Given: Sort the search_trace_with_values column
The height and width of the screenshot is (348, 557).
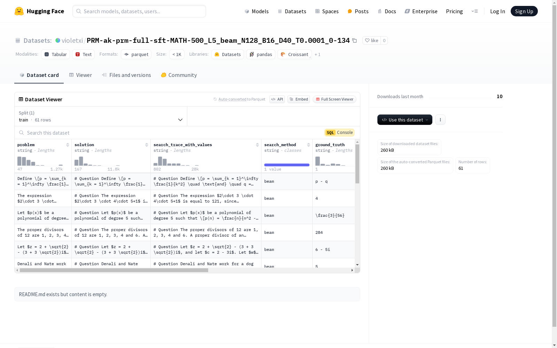Looking at the screenshot, I should point(257,145).
